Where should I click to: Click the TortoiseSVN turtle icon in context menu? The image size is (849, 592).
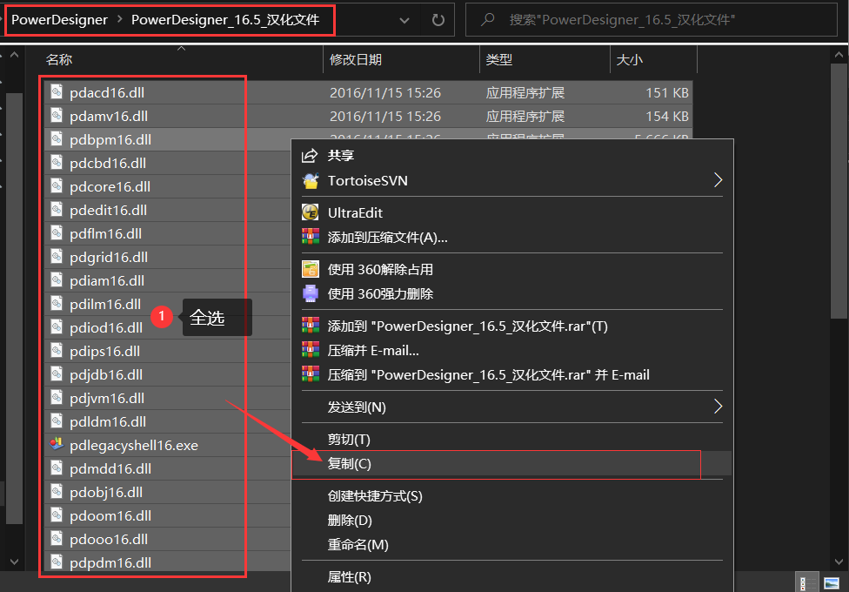[310, 179]
